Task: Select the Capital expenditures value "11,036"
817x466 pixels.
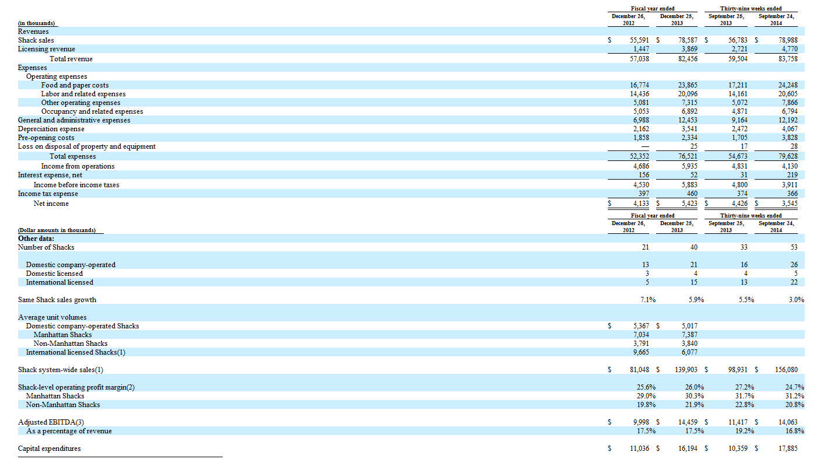Action: point(640,449)
